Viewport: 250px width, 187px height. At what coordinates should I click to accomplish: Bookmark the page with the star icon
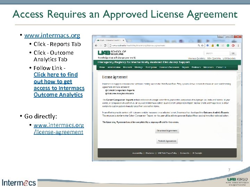point(202,45)
